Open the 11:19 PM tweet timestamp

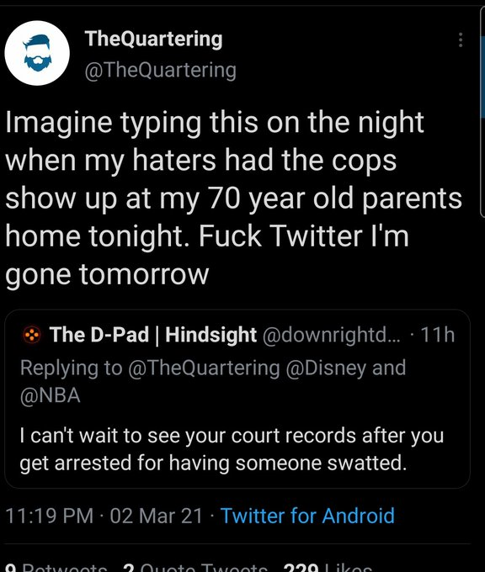(x=50, y=516)
